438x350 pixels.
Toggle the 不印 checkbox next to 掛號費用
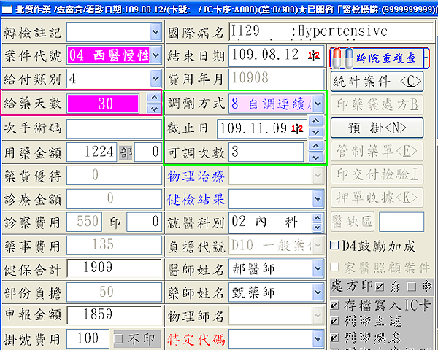(x=118, y=339)
